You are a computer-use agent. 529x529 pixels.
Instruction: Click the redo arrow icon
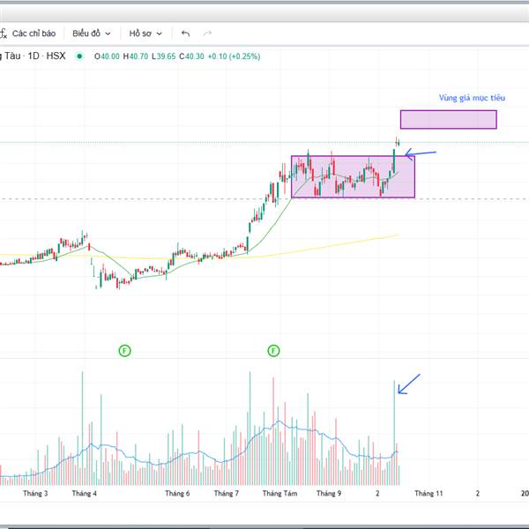click(208, 34)
